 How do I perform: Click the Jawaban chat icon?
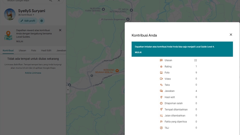pos(161,91)
